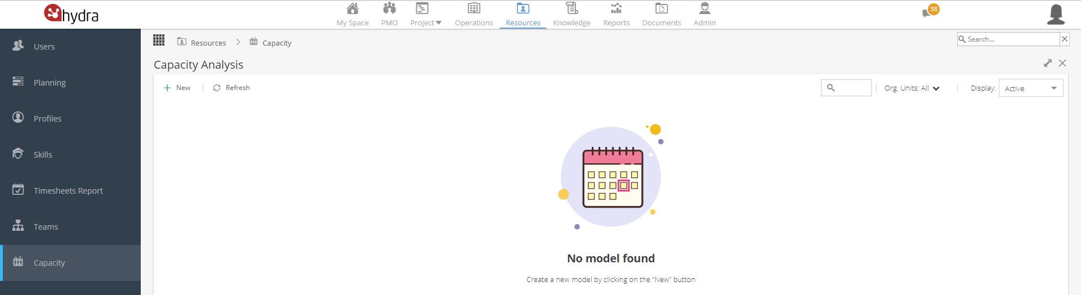Click the Timesheets Report sidebar icon
This screenshot has width=1081, height=295.
coord(18,190)
